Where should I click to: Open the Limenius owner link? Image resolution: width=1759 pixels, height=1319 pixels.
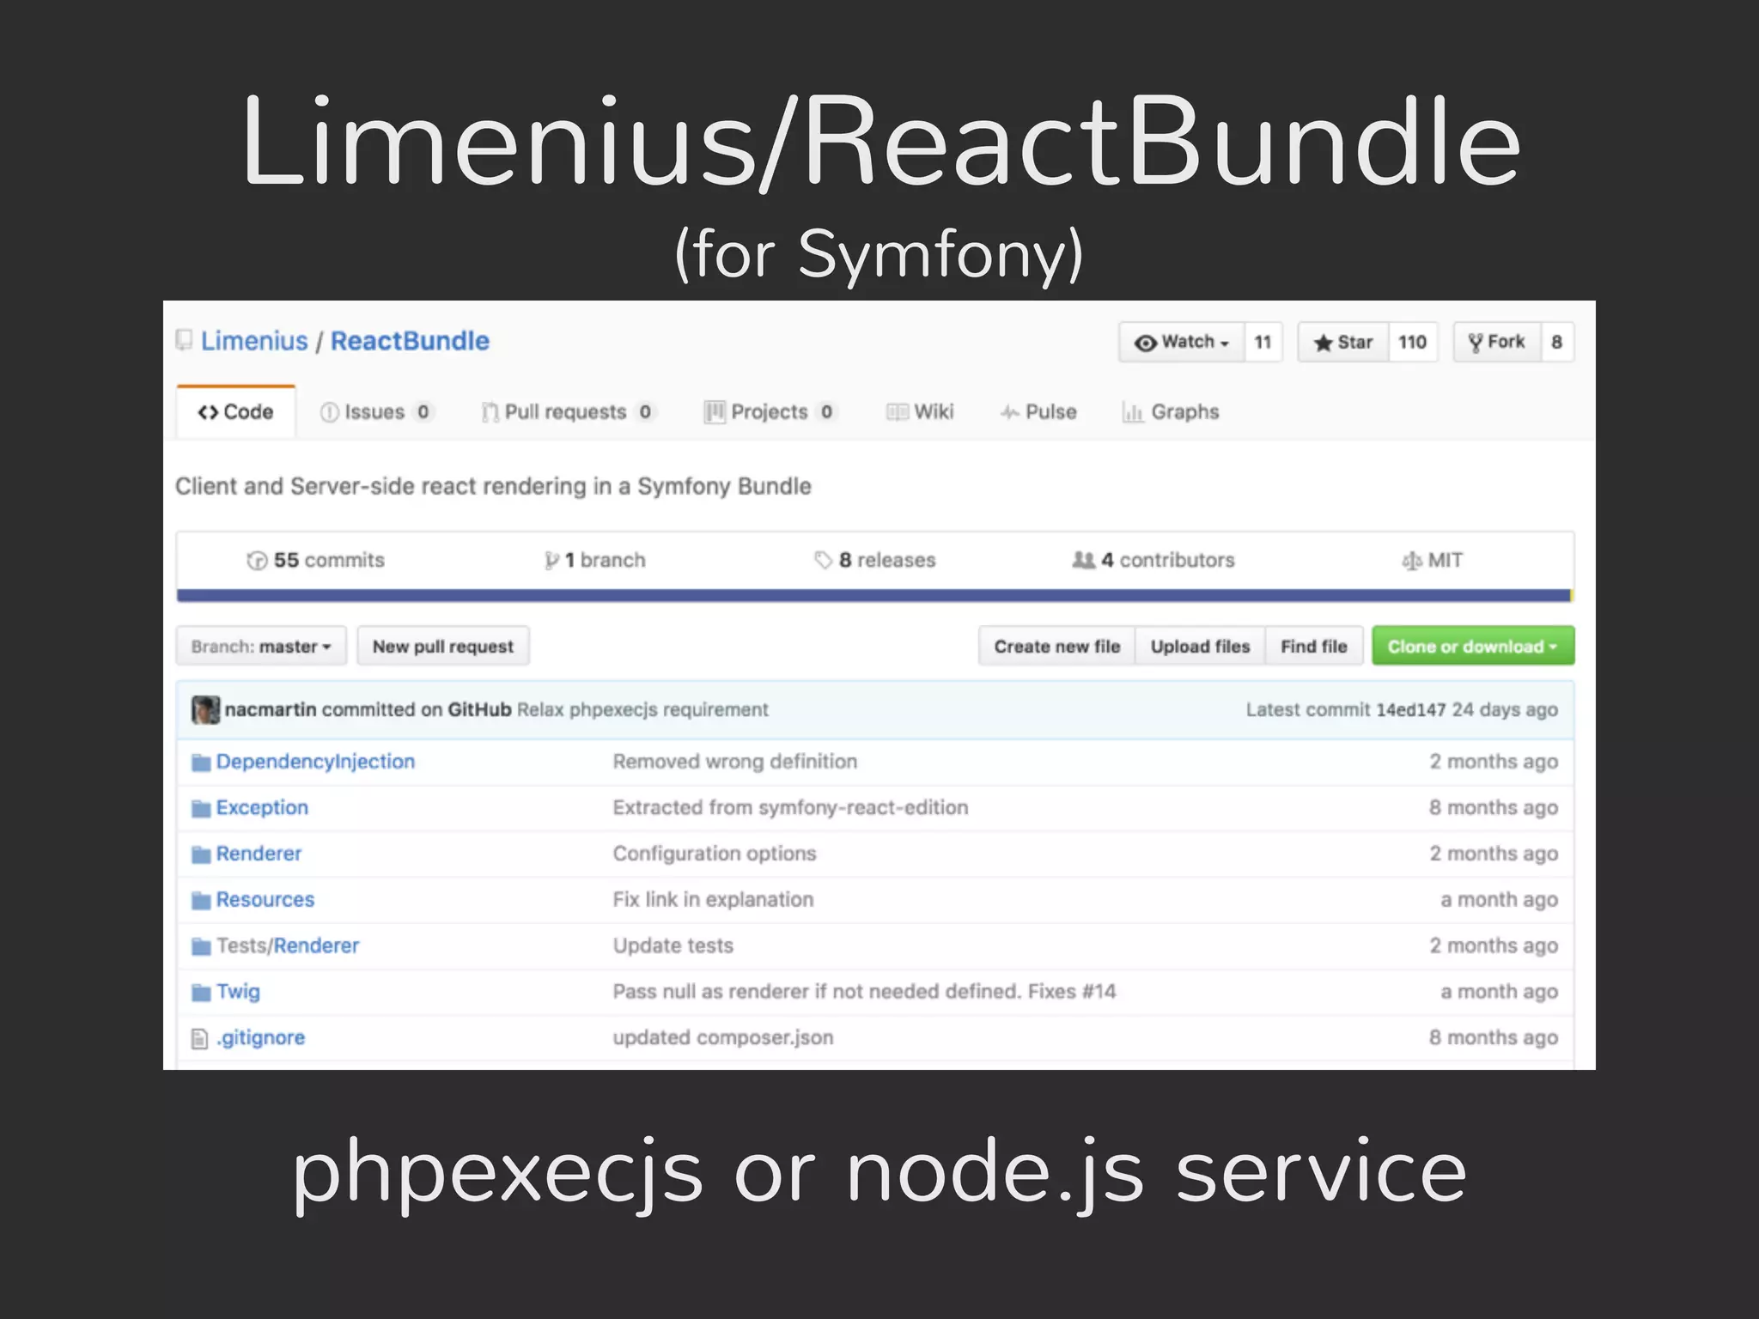pos(254,341)
